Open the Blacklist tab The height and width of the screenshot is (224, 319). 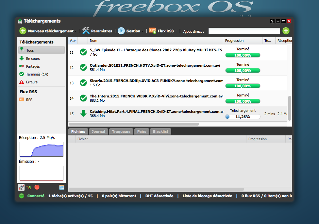pos(161,131)
